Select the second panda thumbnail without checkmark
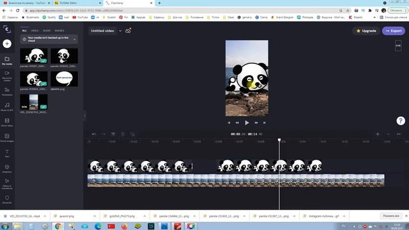 point(64,56)
